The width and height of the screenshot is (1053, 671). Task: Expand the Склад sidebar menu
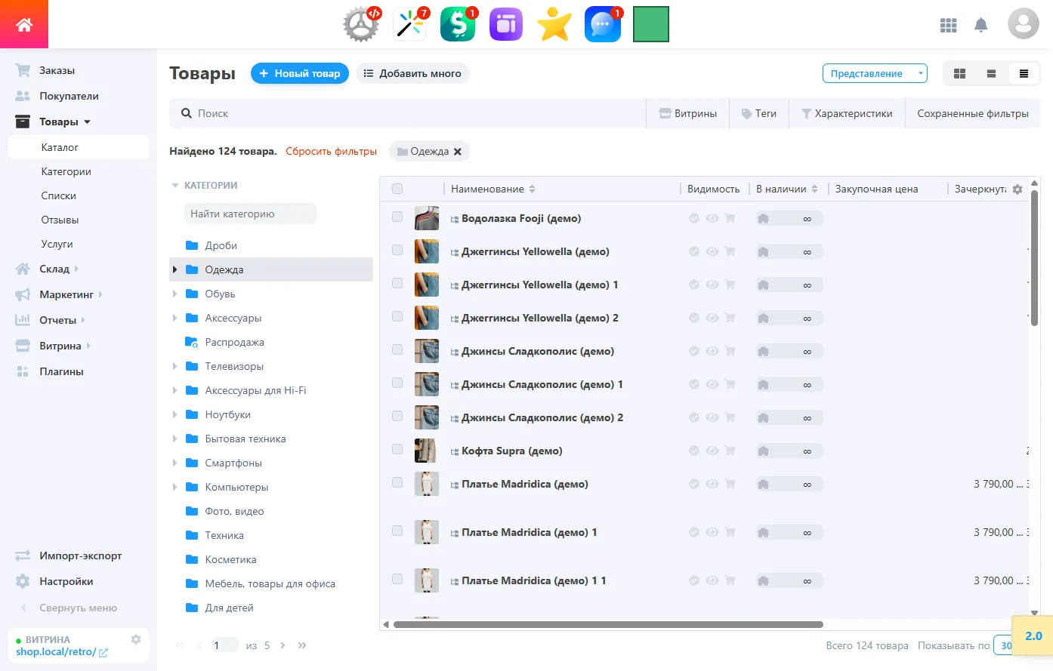(55, 269)
